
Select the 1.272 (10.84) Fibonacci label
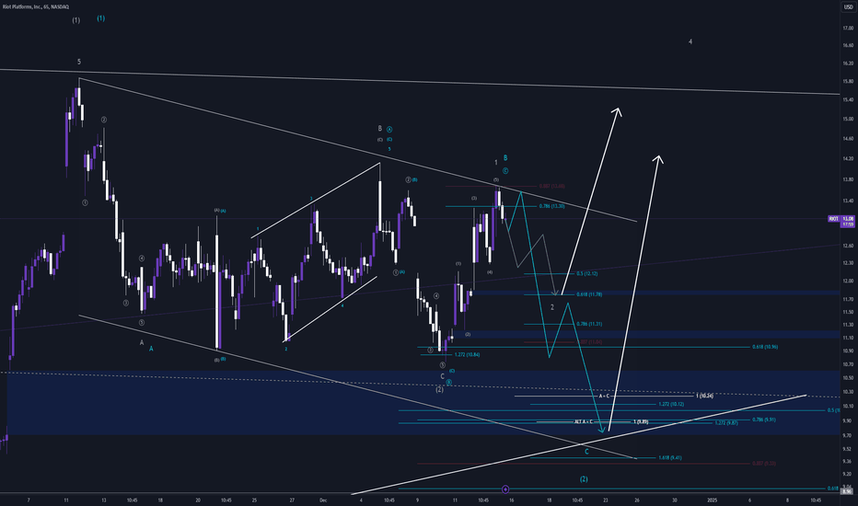[467, 354]
